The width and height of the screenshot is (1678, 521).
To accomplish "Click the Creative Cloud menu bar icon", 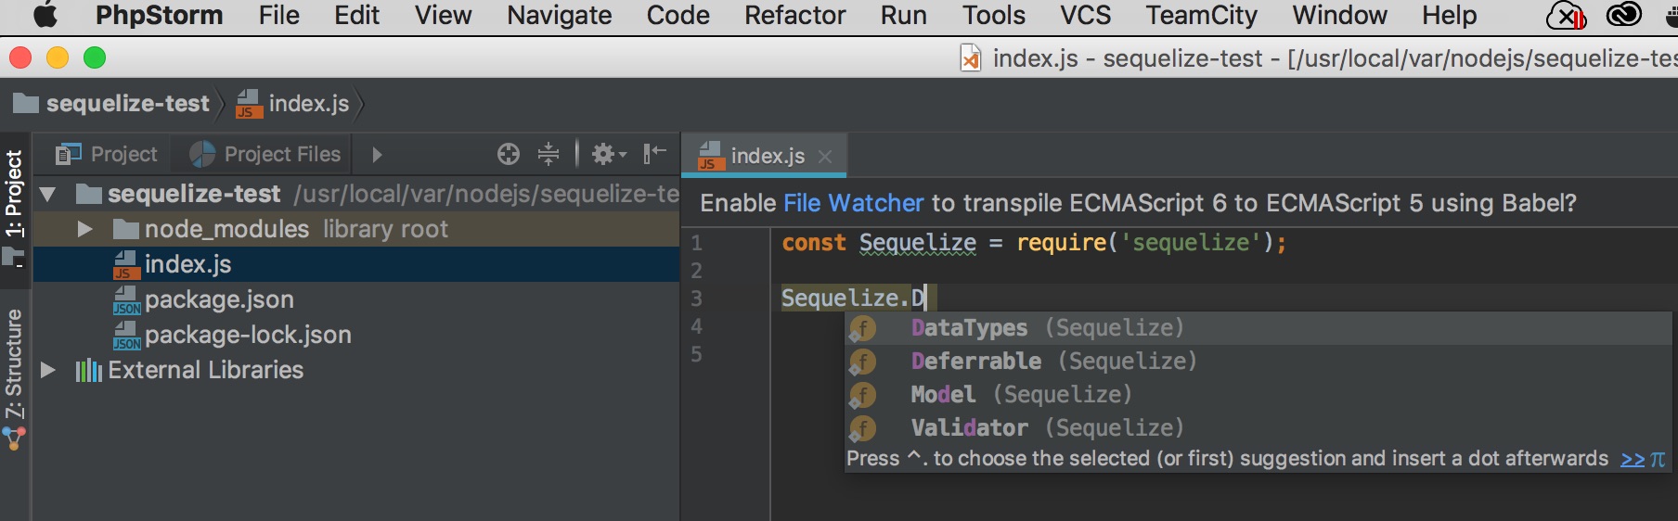I will [x=1624, y=15].
